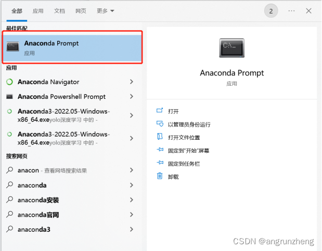Screen dimensions: 322x251
Task: Click the first Anaconda3-2022.05 installer icon
Action: [x=9, y=111]
